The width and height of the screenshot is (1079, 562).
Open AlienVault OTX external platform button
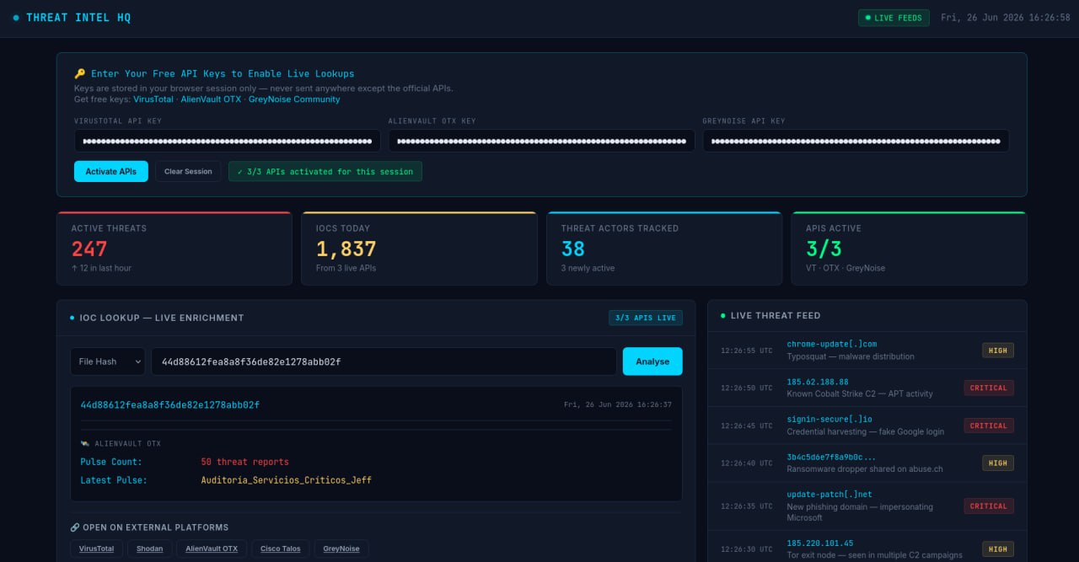tap(212, 549)
